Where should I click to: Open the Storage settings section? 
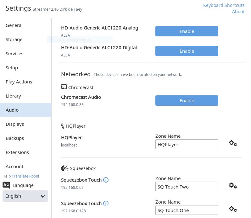coord(25,40)
